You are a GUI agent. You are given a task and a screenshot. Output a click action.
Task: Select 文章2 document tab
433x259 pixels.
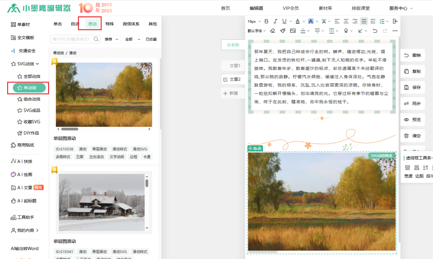233,79
